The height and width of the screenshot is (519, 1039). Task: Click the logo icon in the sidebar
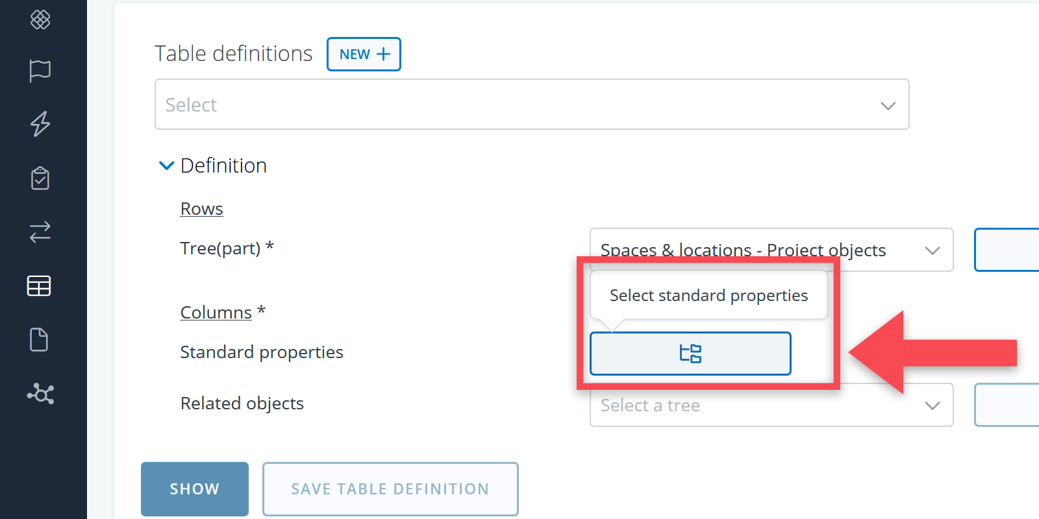[40, 19]
